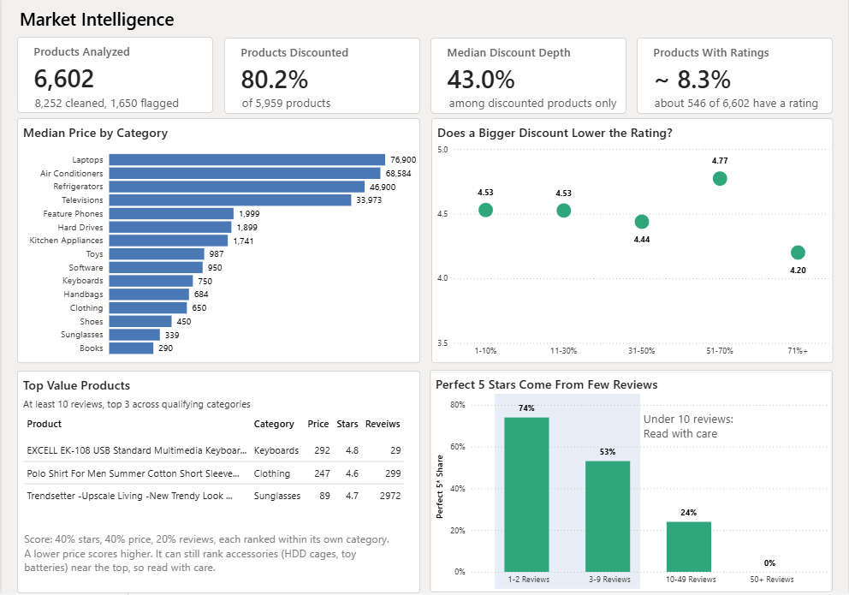Screen dimensions: 849x595
Task: Click the 33,973 label for Televisions
Action: click(x=369, y=200)
